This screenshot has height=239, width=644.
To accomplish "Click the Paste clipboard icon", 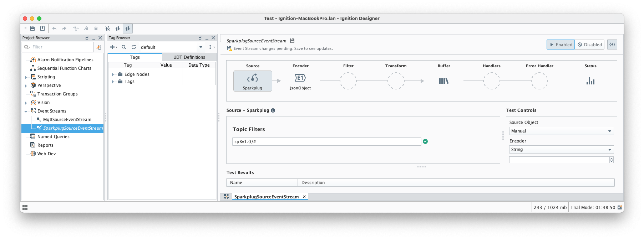I will pos(96,28).
